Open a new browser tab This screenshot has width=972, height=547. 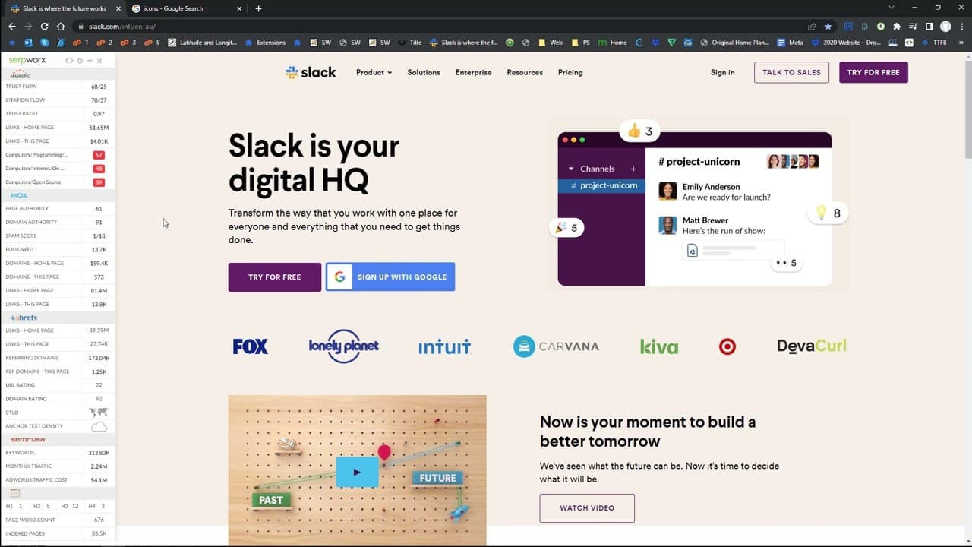tap(258, 8)
